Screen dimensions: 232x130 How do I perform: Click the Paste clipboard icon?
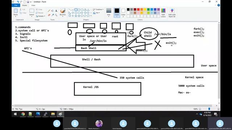pos(16,11)
